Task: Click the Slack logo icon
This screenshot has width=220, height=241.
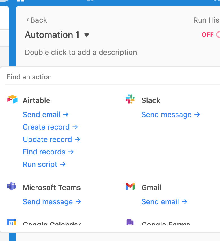Action: coord(130,99)
